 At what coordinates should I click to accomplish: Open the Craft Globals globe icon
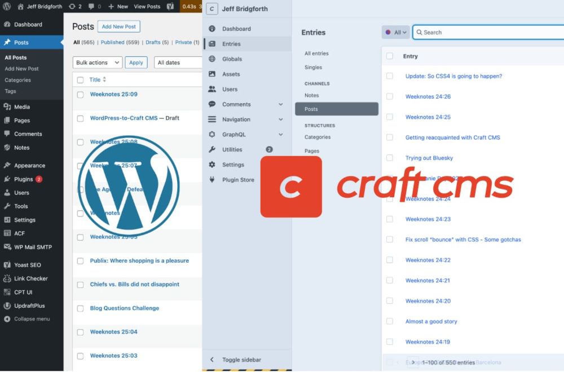pyautogui.click(x=212, y=59)
